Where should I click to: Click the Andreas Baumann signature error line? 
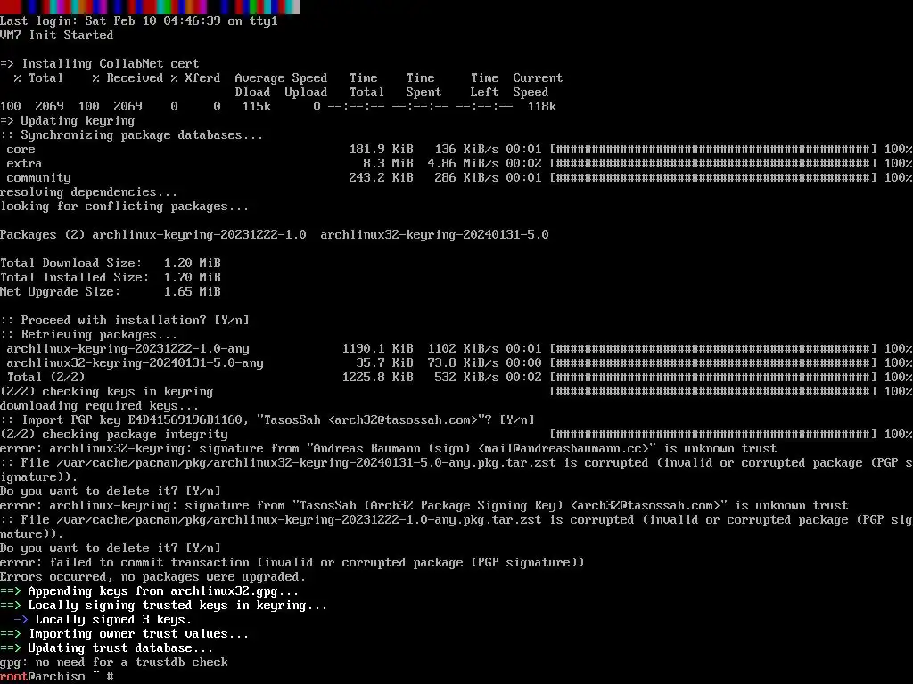389,449
